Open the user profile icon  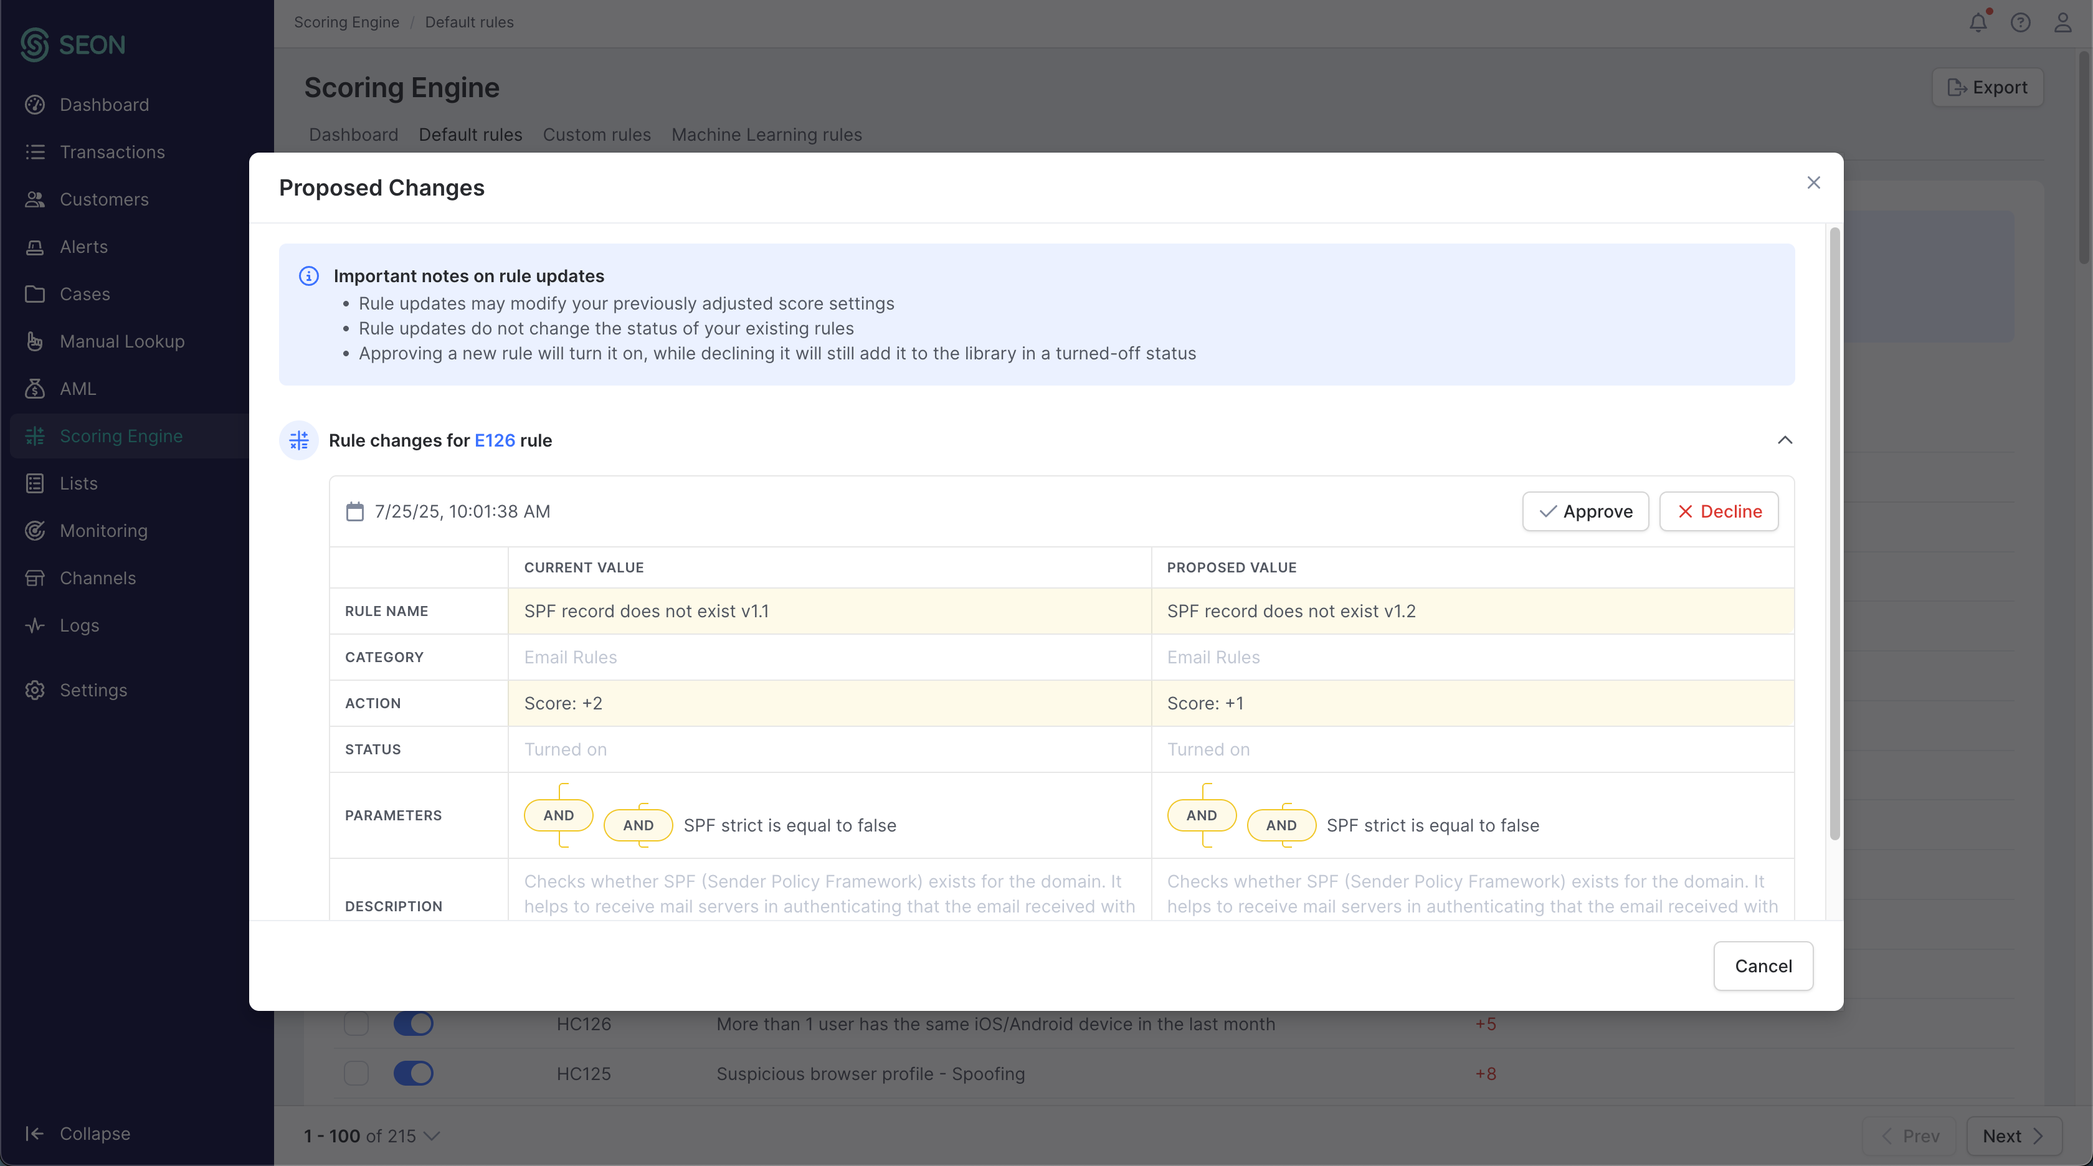click(2063, 22)
